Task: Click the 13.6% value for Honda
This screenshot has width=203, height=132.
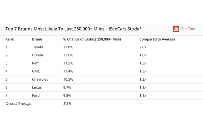Action: [x=68, y=55]
